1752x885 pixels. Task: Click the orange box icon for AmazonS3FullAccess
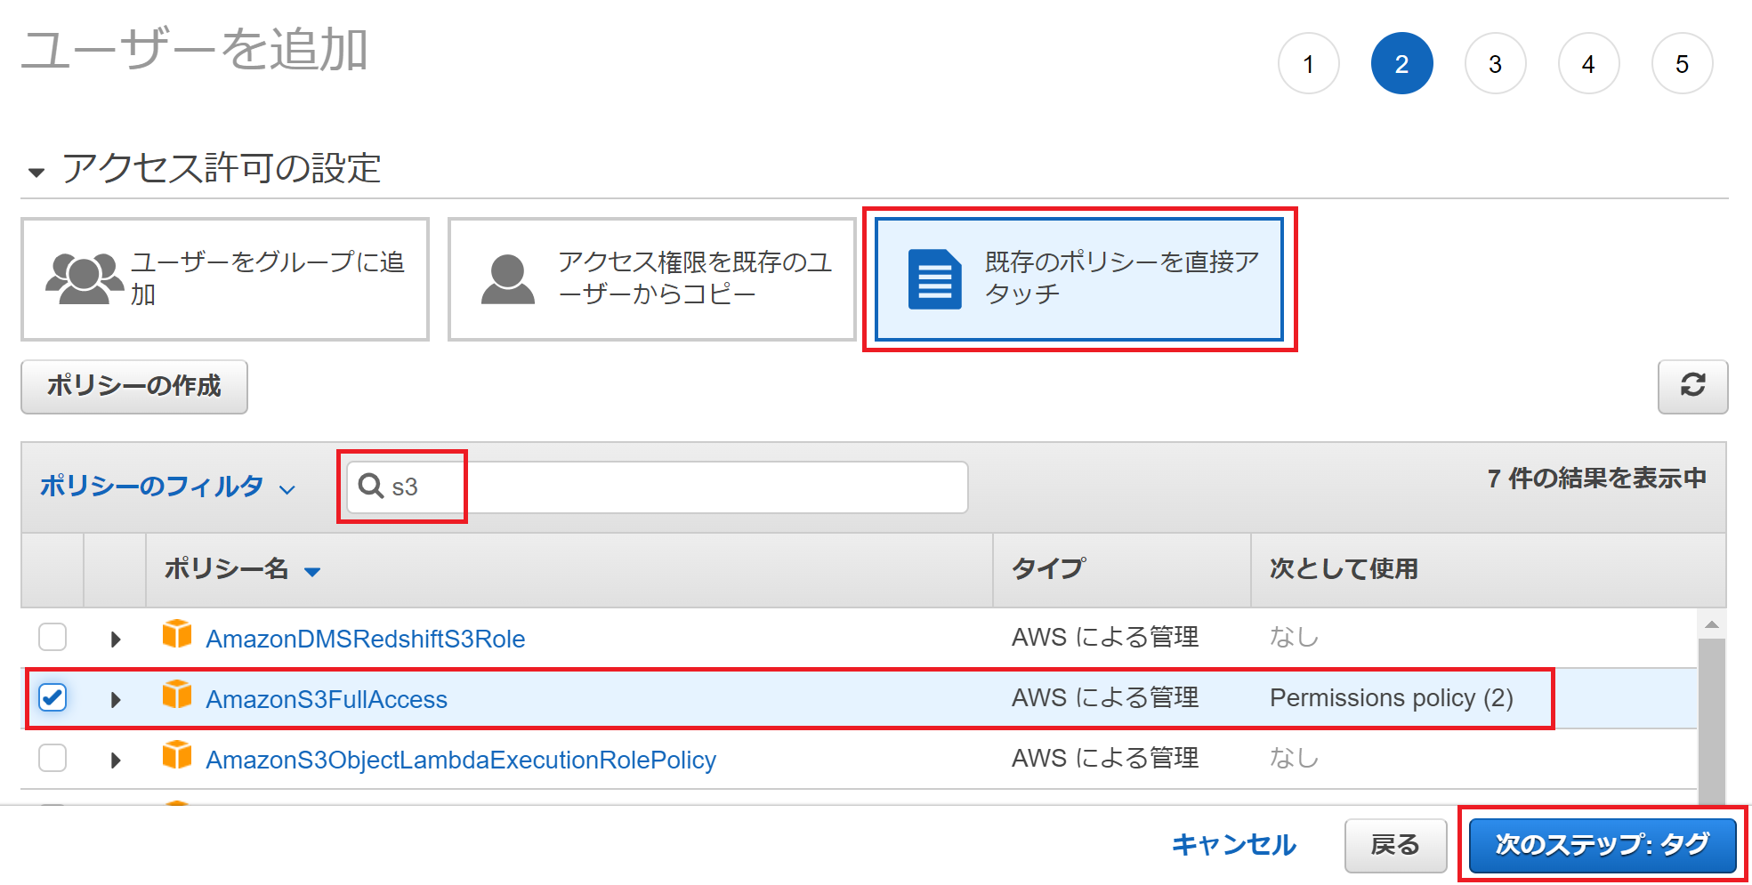click(x=177, y=696)
